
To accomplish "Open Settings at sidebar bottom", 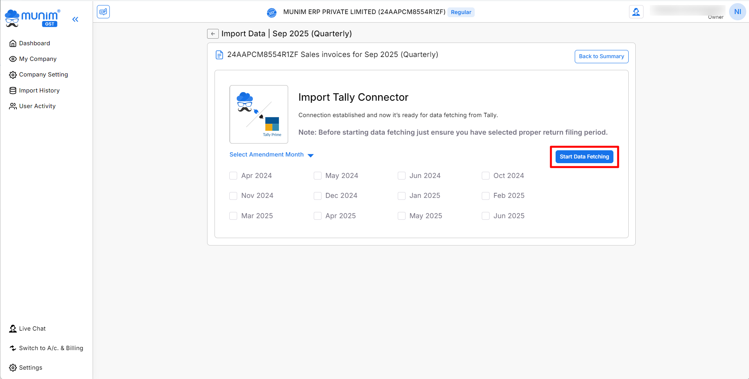I will pos(30,368).
